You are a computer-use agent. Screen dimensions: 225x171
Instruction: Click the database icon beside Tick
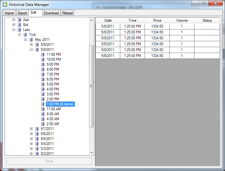point(25,35)
